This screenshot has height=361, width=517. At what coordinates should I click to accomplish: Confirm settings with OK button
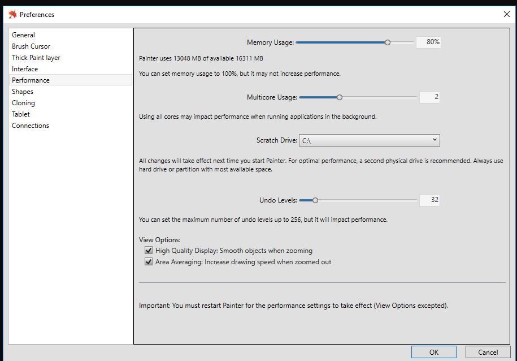tap(434, 352)
